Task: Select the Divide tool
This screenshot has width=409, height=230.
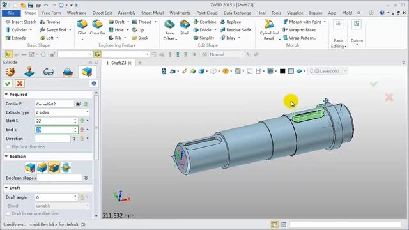Action: (x=203, y=30)
